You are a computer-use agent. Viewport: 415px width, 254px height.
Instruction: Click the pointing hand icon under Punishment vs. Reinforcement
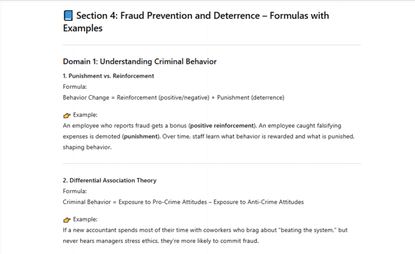67,115
